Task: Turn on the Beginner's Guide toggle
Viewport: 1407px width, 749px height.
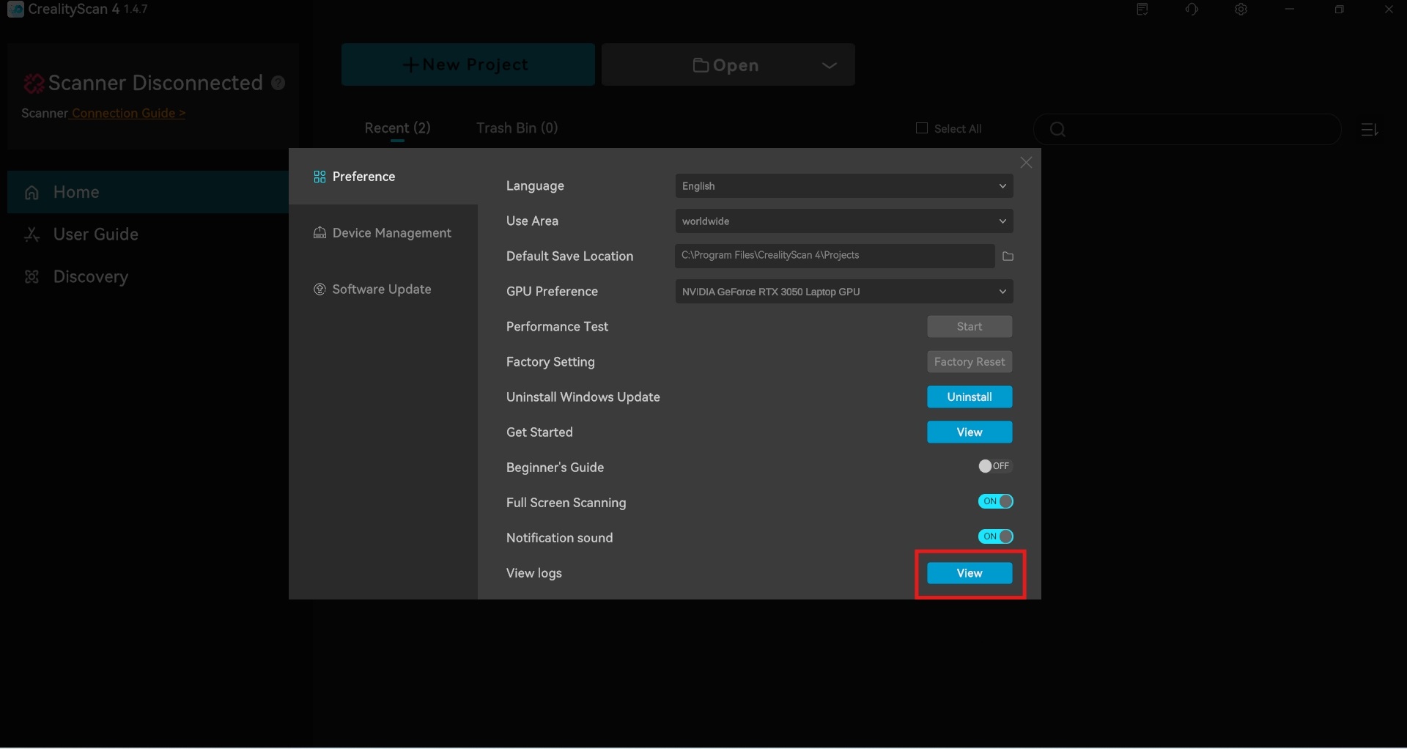Action: (994, 466)
